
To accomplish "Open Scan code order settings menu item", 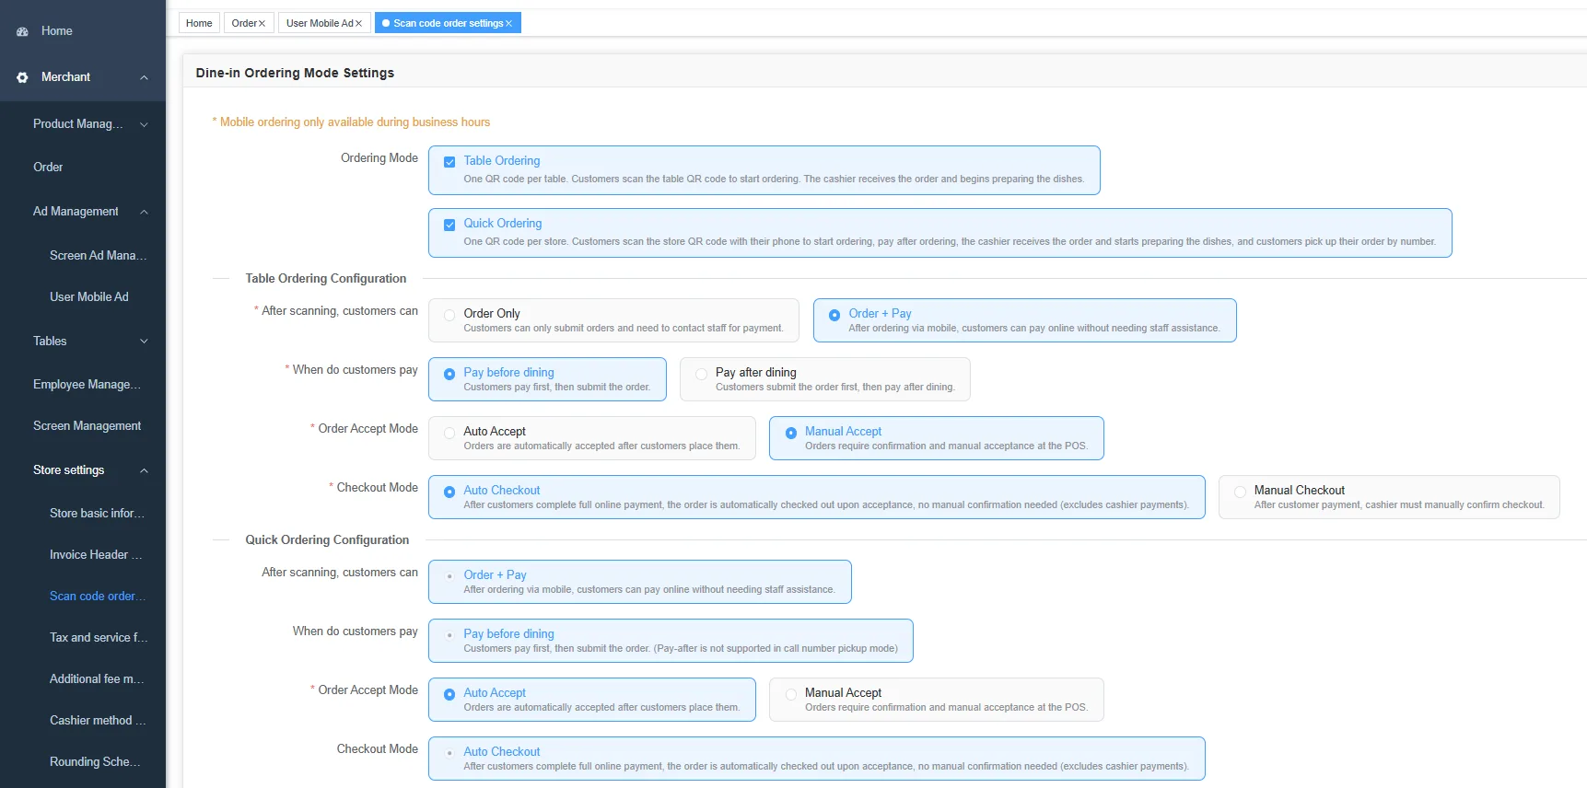I will coord(83,597).
